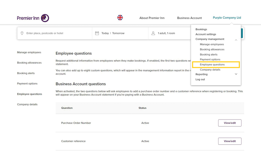Image resolution: width=261 pixels, height=167 pixels.
Task: Click Active status for Customer reference
Action: click(x=145, y=141)
